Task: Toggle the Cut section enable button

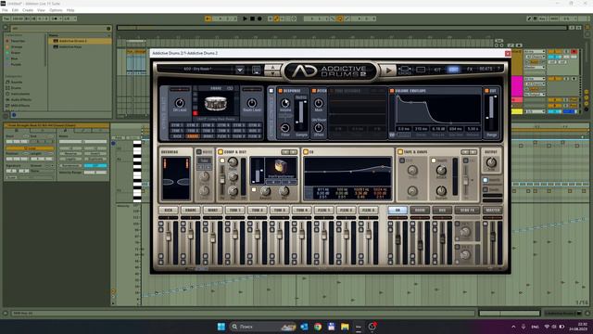Action: 486,91
